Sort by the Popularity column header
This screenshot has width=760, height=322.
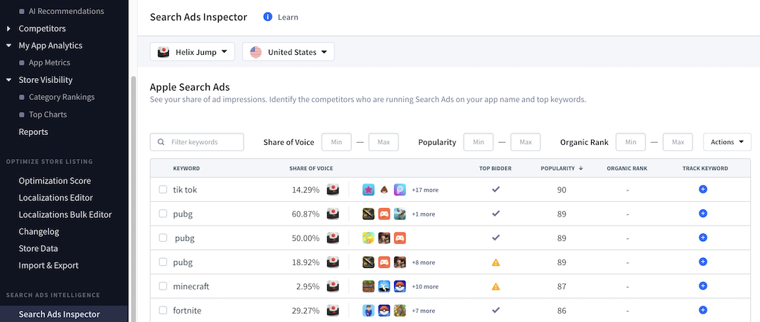(x=562, y=169)
